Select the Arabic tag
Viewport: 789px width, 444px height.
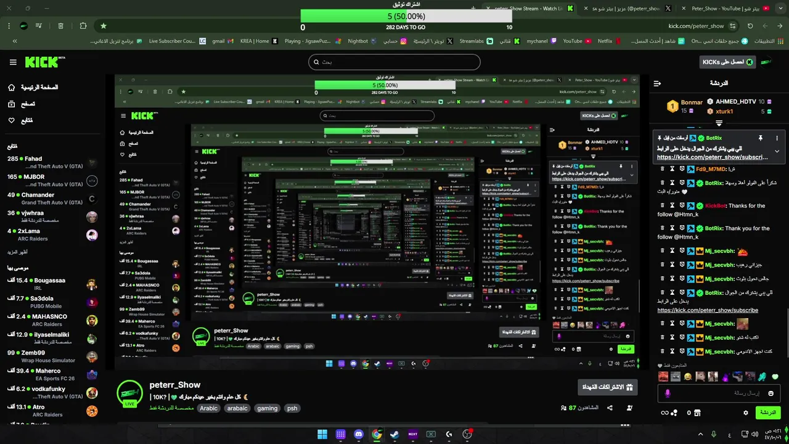coord(208,408)
